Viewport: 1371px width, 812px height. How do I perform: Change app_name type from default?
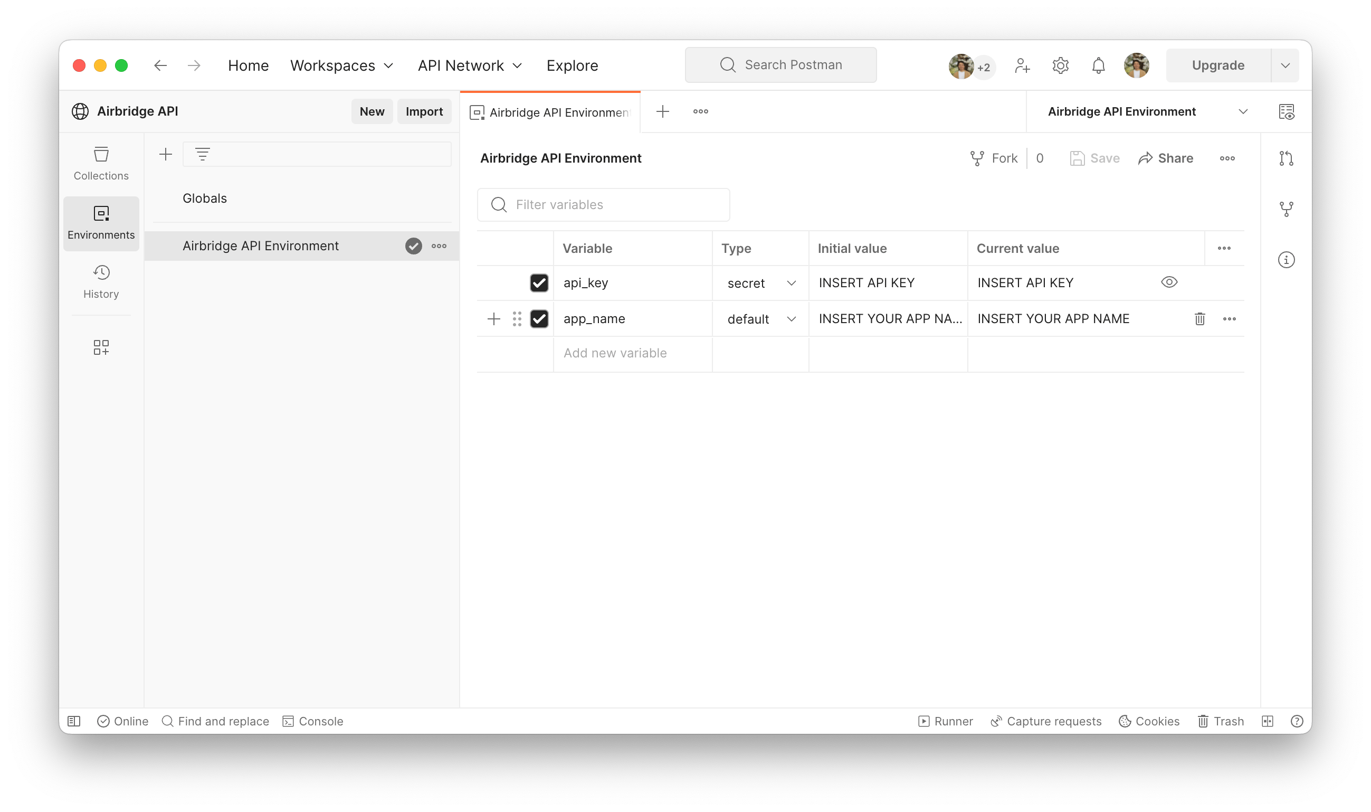coord(760,319)
